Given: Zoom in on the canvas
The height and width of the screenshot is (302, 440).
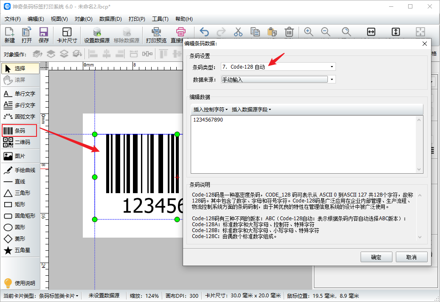Looking at the screenshot, I should pyautogui.click(x=309, y=32).
